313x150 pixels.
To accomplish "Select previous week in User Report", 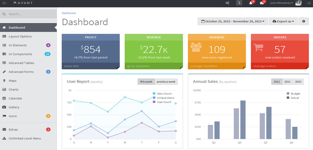I will tap(166, 82).
